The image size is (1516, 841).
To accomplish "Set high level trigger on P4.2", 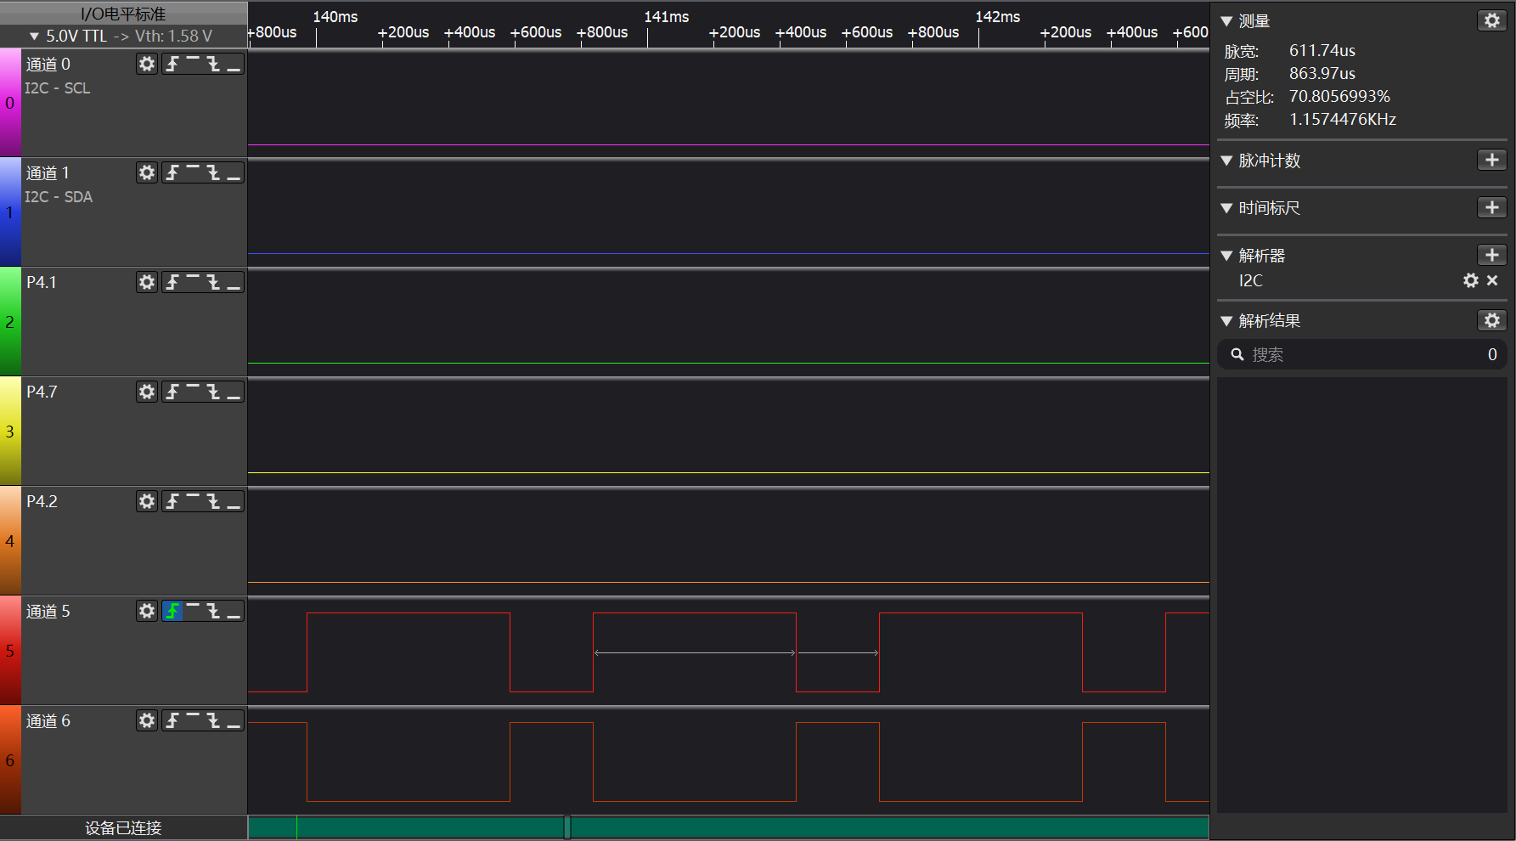I will tap(193, 501).
